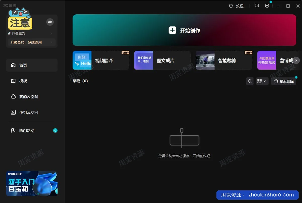Open the 教程 tutorial button
This screenshot has width=302, height=203.
click(236, 6)
